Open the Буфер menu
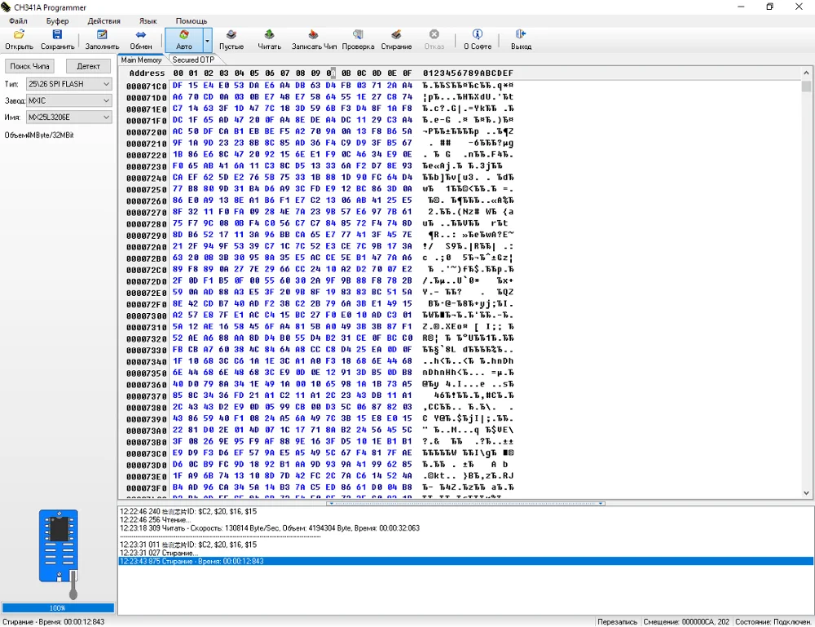815x627 pixels. click(57, 20)
